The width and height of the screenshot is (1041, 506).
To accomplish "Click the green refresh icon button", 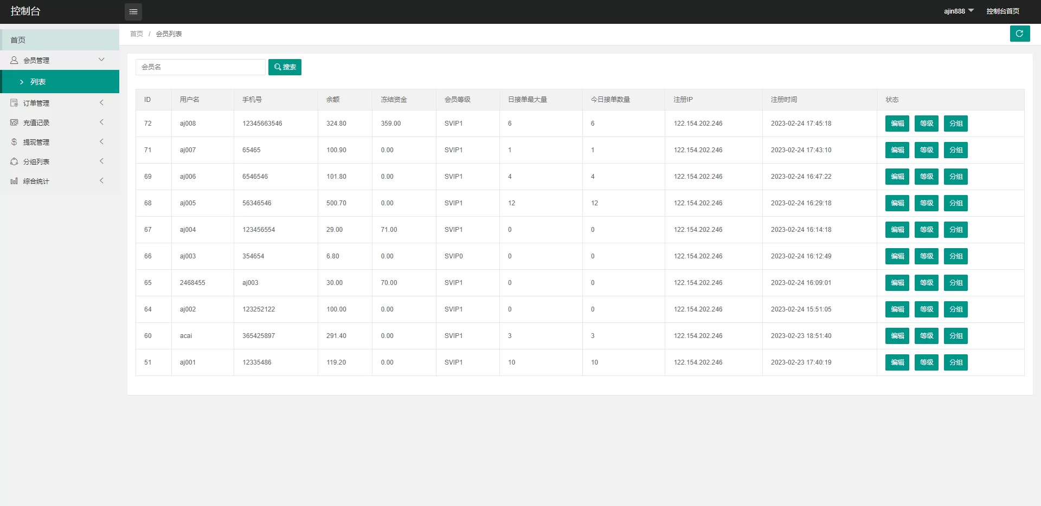I will pos(1019,34).
